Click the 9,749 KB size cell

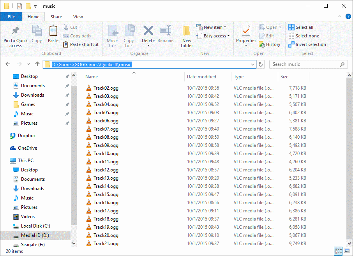coord(298,244)
